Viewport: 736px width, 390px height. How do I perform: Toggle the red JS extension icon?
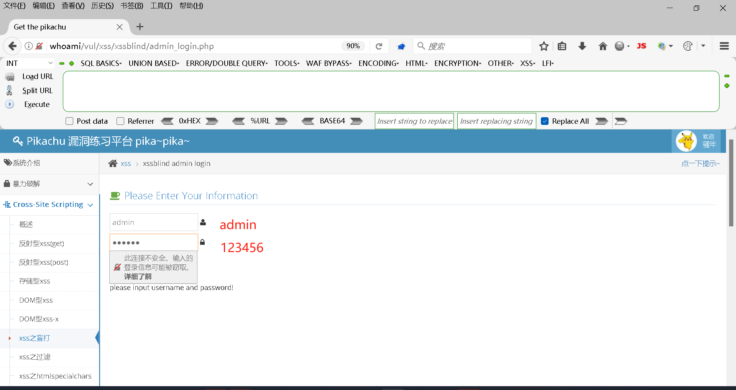(x=641, y=46)
